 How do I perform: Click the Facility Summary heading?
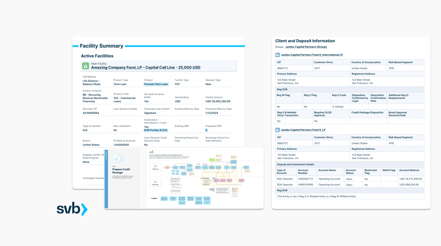pos(101,46)
